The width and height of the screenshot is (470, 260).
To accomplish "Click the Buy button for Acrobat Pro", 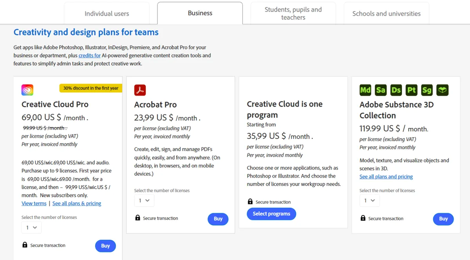I will (218, 219).
